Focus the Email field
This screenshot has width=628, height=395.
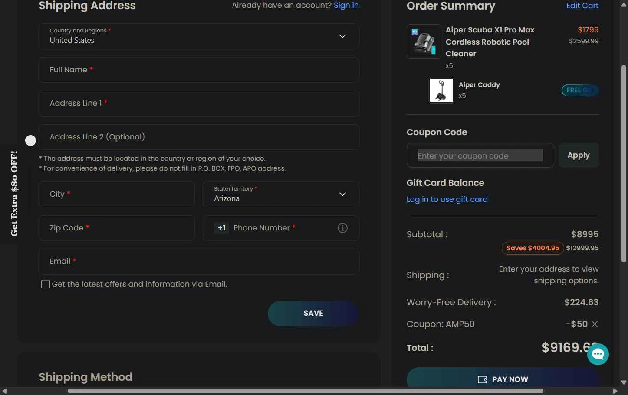tap(199, 262)
